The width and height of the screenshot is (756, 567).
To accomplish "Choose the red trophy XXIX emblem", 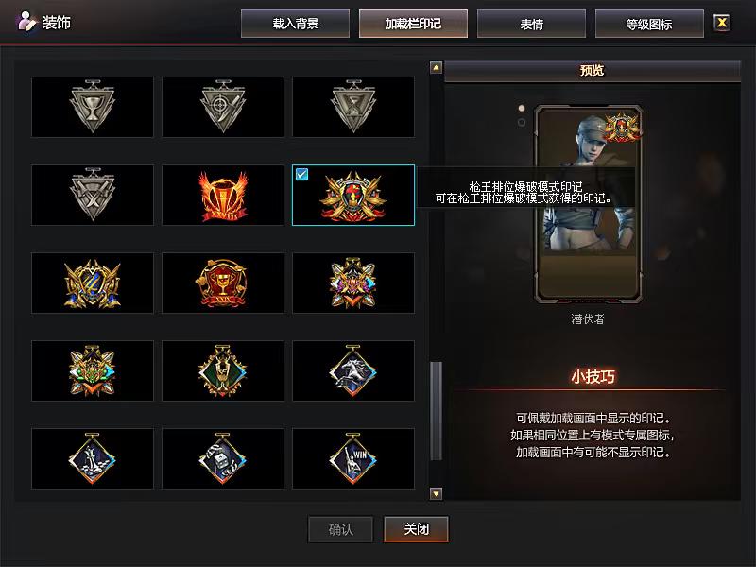I will click(223, 283).
